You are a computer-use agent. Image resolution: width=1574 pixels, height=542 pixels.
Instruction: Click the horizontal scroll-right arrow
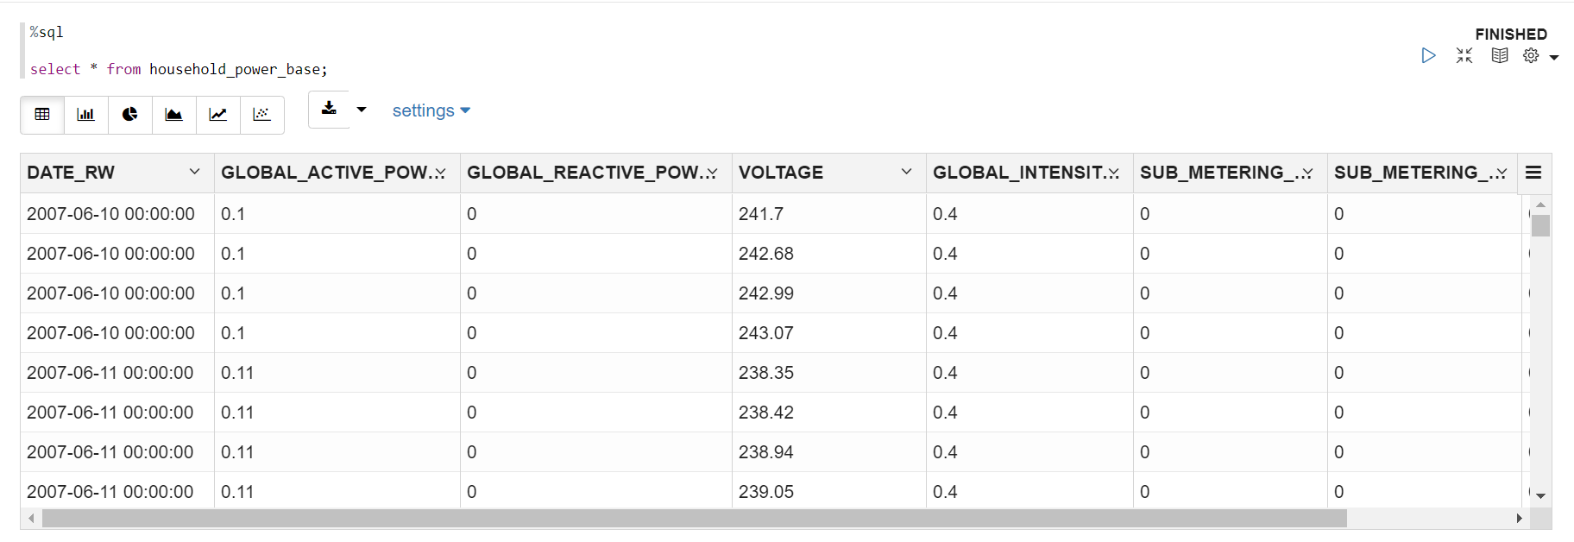[1520, 518]
